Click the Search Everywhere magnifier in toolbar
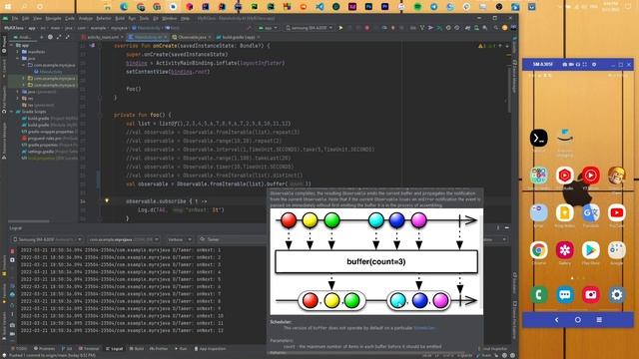Viewport: 639px width, 359px height. (x=495, y=28)
